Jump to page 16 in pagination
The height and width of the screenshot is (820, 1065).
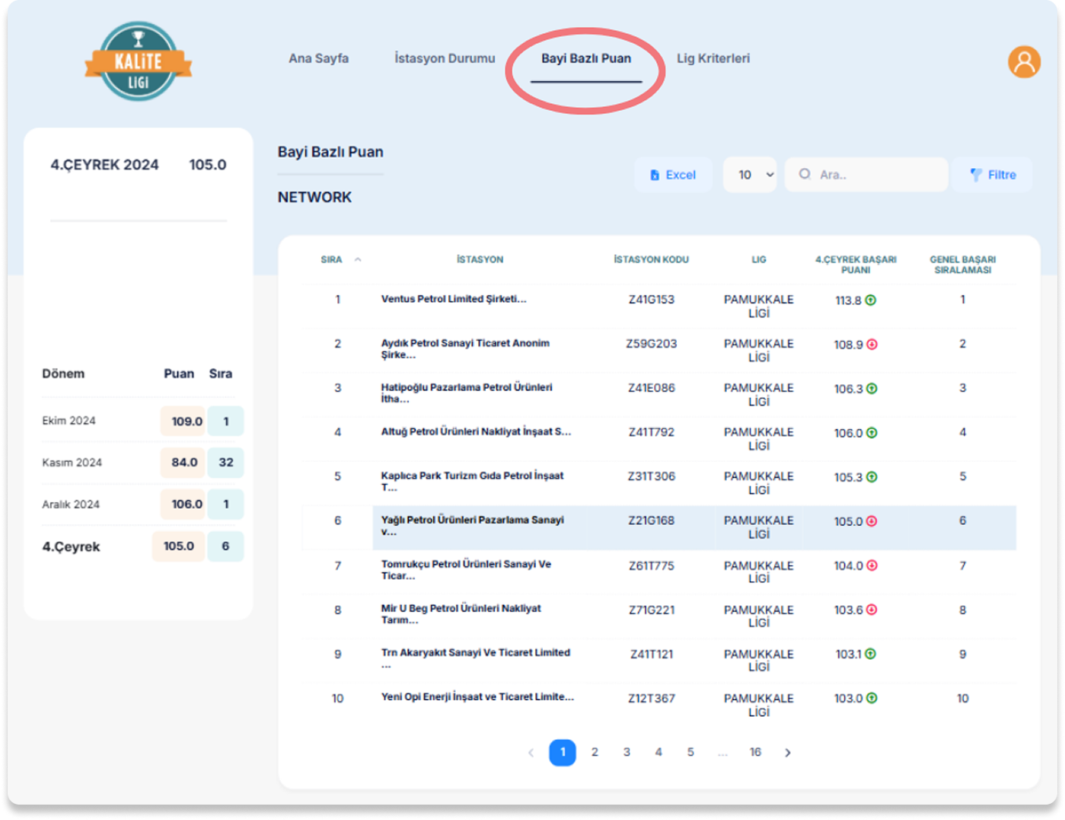coord(755,752)
